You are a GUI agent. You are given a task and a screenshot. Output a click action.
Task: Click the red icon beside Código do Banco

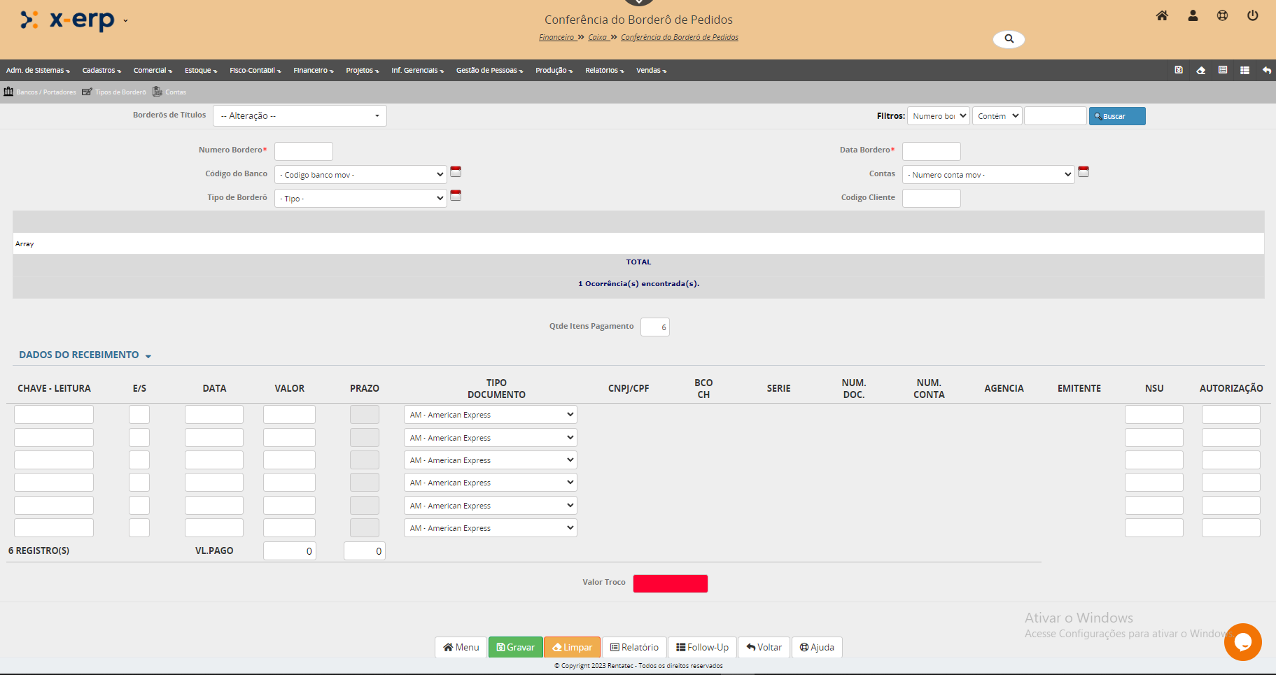(x=456, y=171)
